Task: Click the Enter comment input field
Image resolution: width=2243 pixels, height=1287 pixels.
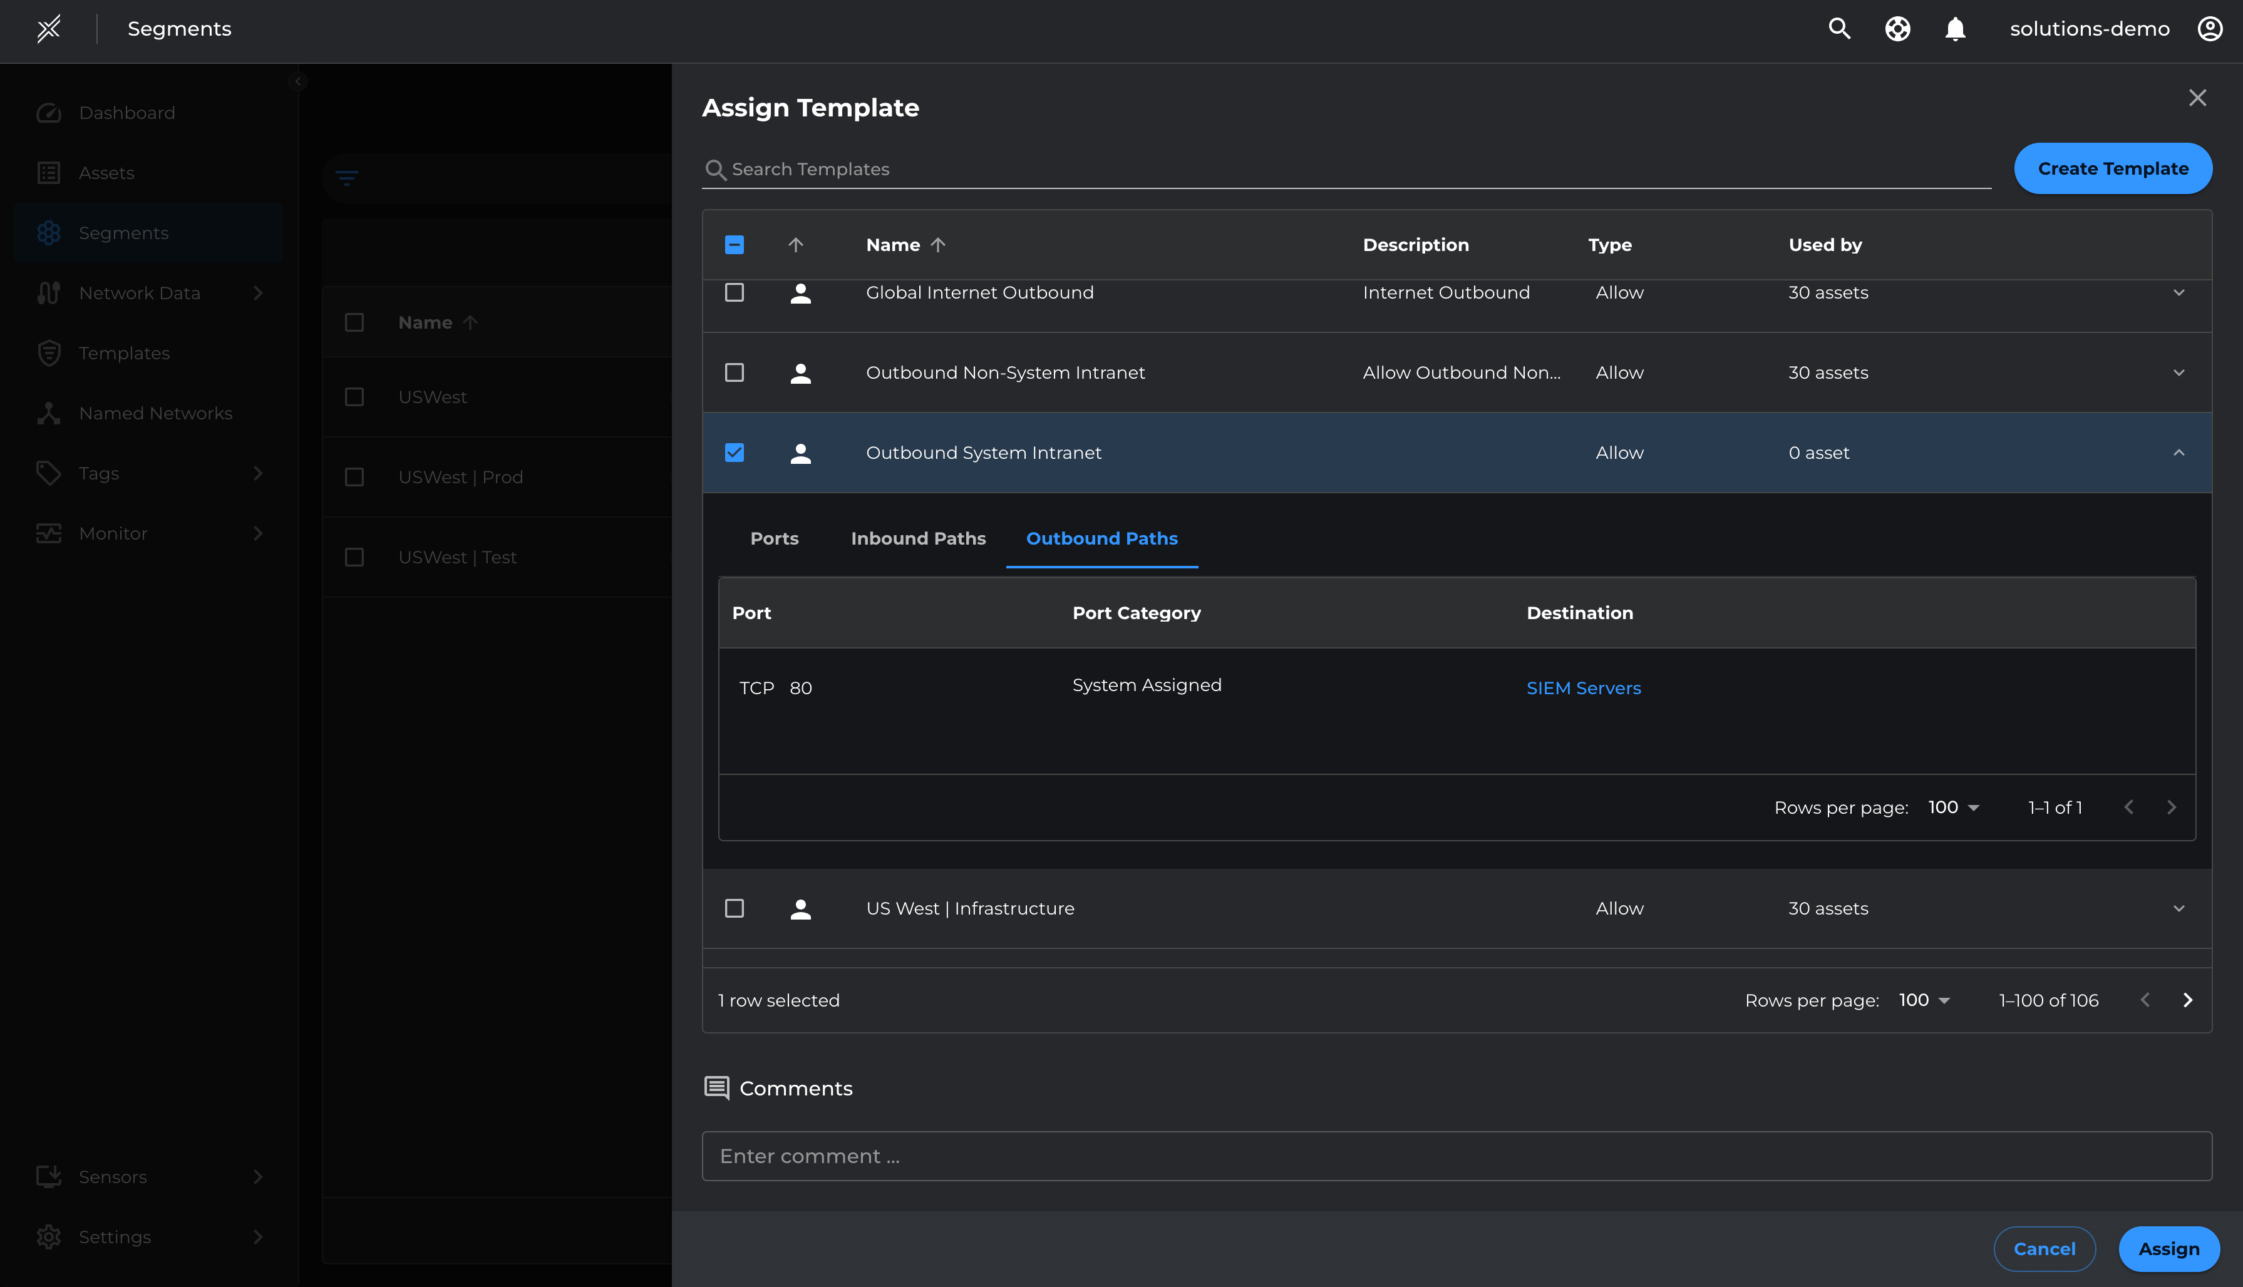Action: point(1456,1156)
